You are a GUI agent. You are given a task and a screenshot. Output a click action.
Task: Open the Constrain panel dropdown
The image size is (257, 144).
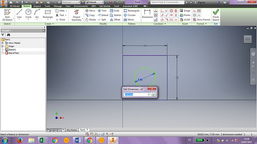tap(160, 24)
